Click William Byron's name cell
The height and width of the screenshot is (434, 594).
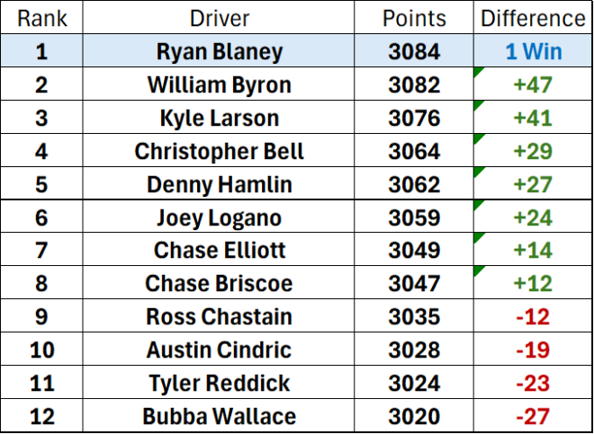point(220,85)
